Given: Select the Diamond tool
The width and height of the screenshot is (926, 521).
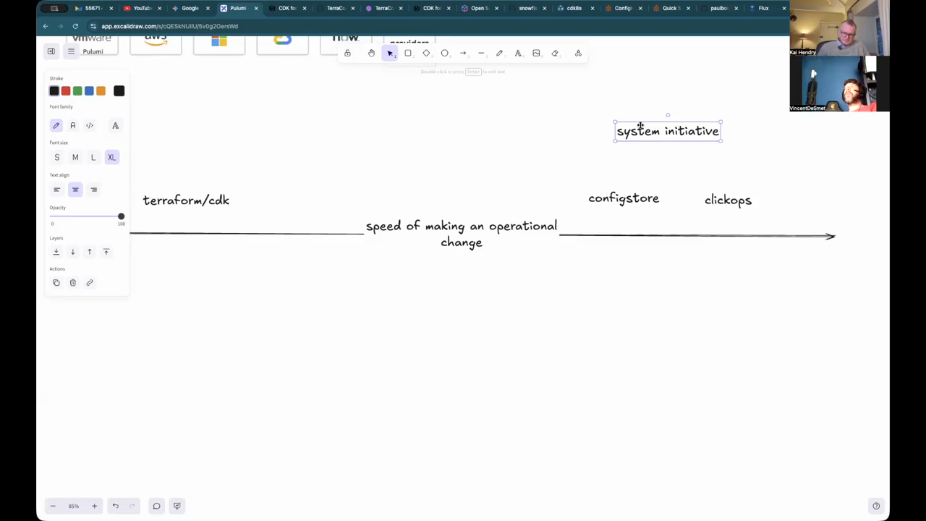Looking at the screenshot, I should click(426, 53).
